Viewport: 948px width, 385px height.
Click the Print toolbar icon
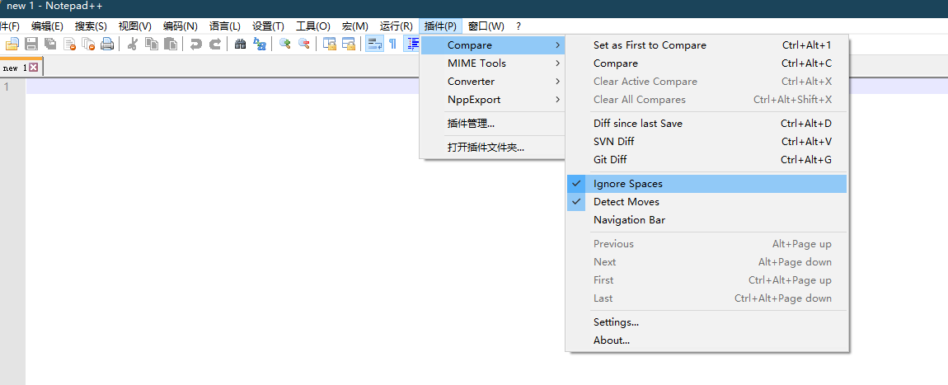point(107,44)
